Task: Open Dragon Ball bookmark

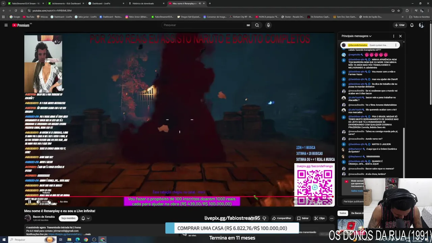Action: coord(189,17)
